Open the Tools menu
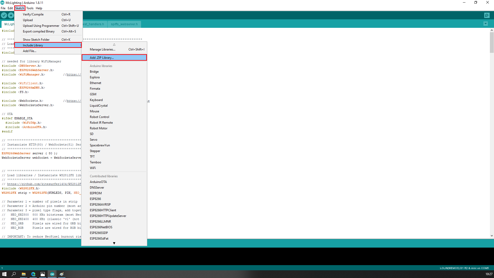Screen dimensions: 494x278 30,8
